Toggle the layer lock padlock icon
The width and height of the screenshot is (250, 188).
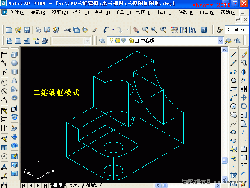[x=131, y=41]
